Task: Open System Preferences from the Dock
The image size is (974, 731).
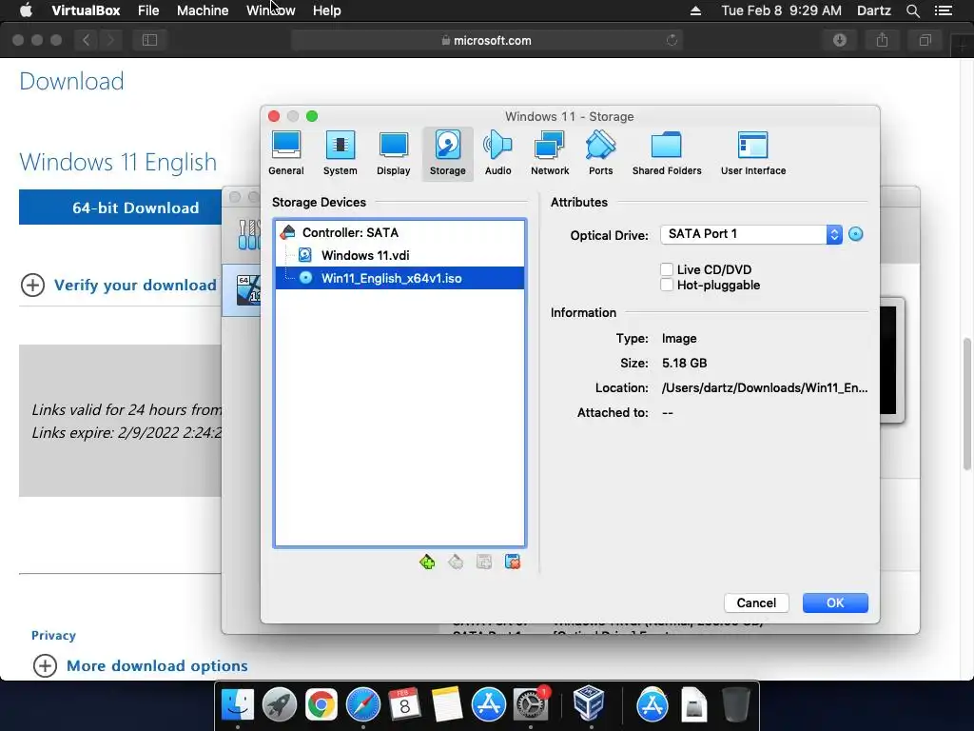Action: click(531, 704)
